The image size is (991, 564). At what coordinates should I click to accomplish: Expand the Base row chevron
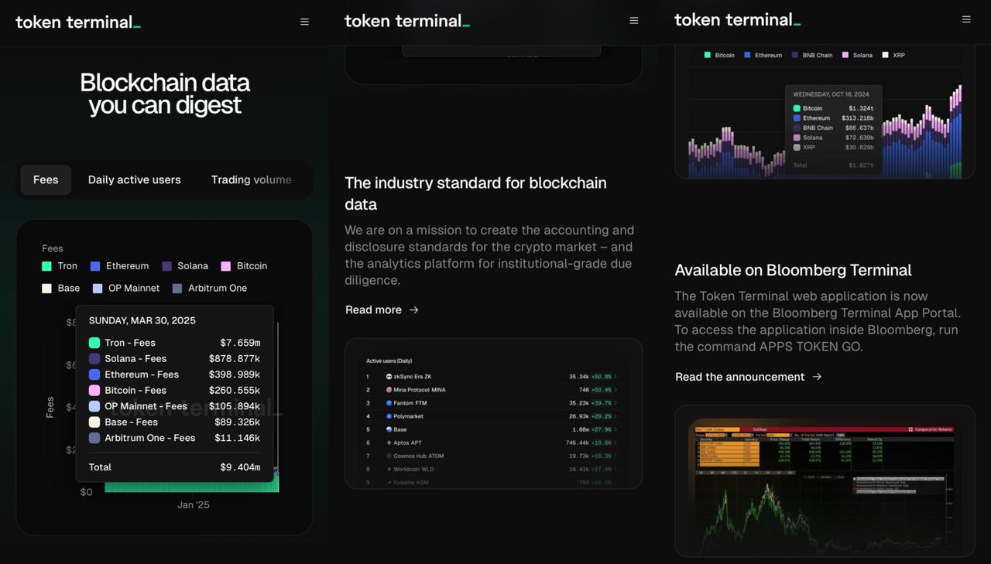(616, 429)
